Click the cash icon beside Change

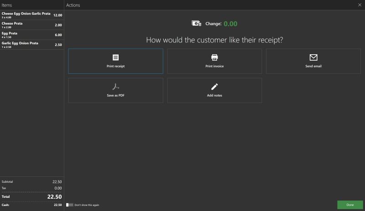(x=197, y=24)
